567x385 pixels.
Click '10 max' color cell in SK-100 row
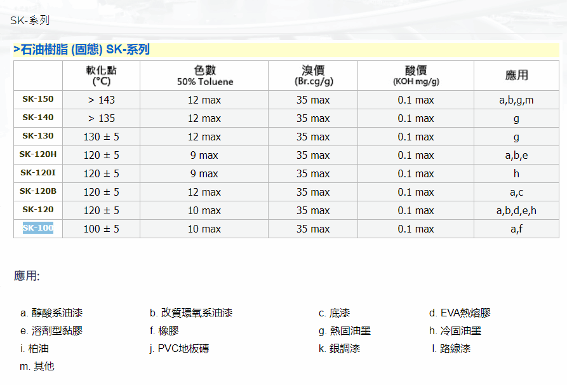point(204,229)
